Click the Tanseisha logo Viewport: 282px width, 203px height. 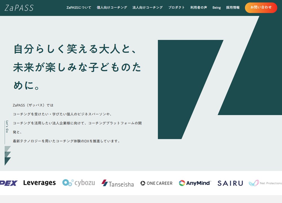[x=117, y=183]
